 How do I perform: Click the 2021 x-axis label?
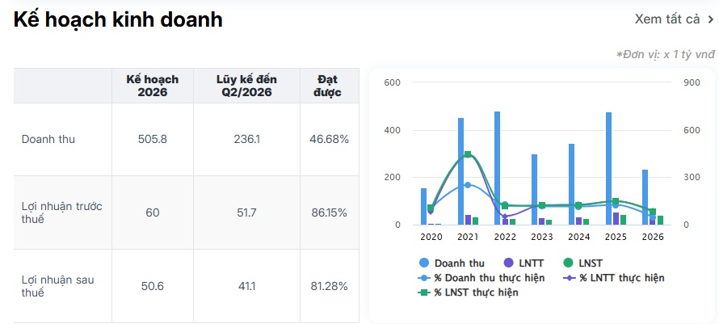469,237
